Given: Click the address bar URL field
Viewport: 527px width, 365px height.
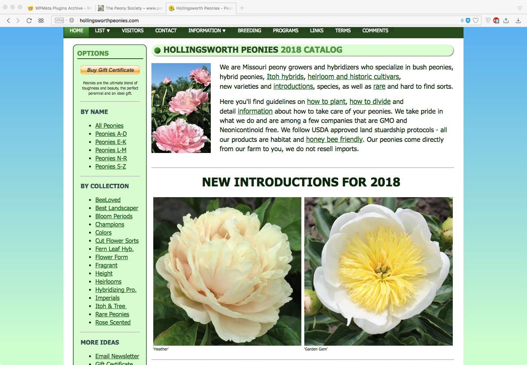Looking at the screenshot, I should 260,20.
